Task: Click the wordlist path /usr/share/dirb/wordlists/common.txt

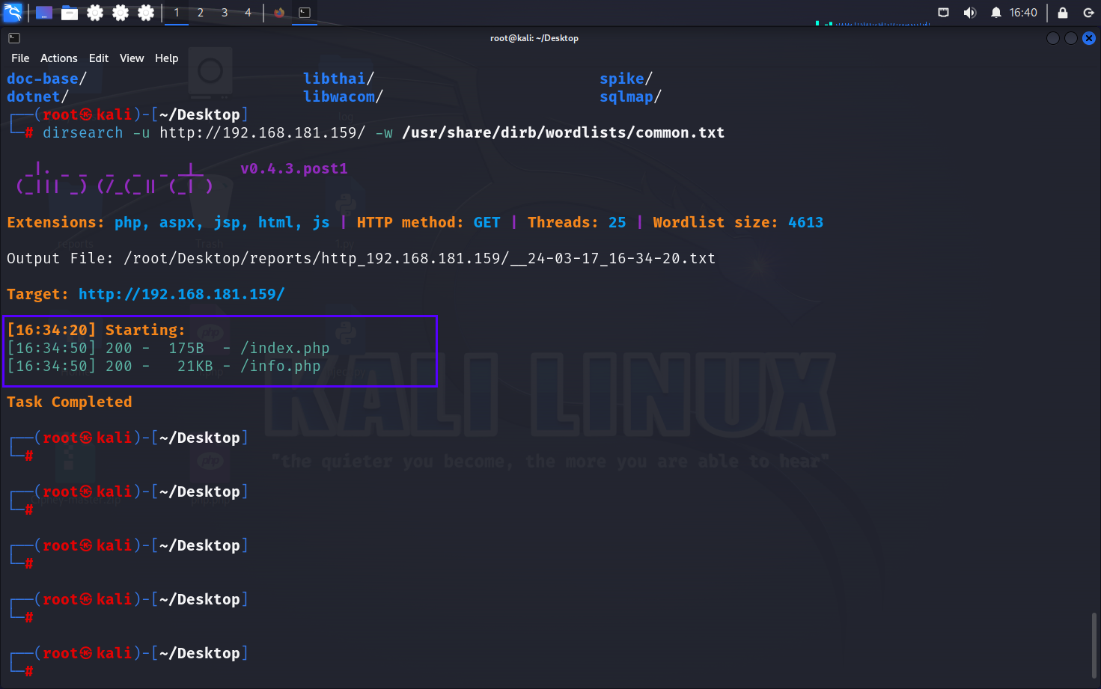Action: 564,132
